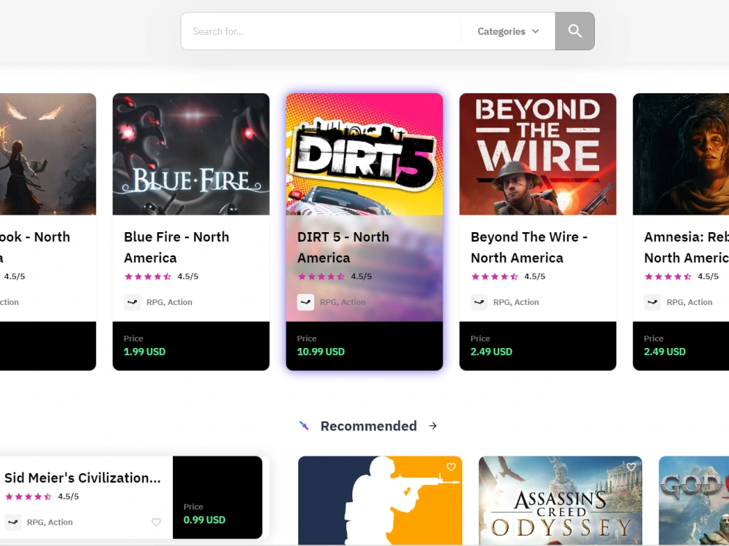Click the arrow next to Recommended

(433, 426)
